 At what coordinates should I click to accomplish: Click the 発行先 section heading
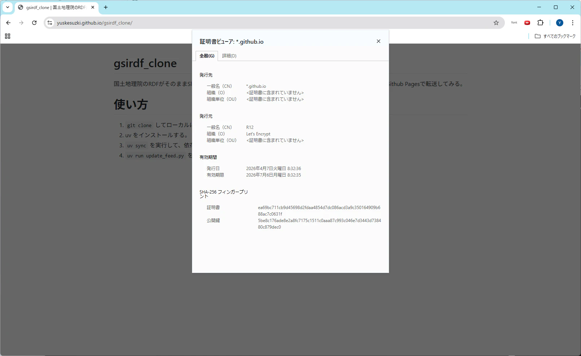pos(206,75)
